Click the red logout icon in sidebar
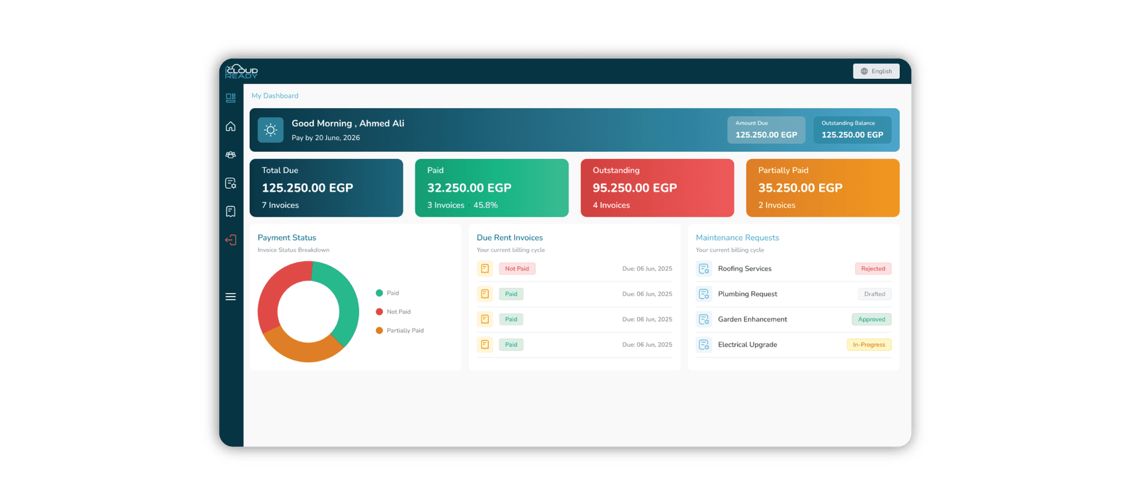Screen dimensions: 1131x497 pyautogui.click(x=230, y=240)
